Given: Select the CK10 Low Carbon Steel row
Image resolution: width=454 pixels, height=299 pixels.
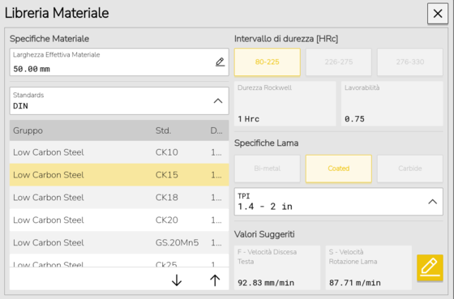Looking at the screenshot, I should [119, 152].
